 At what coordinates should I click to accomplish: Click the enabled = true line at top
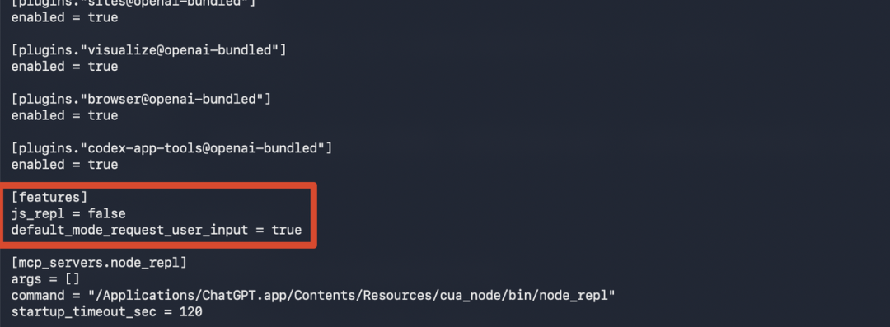tap(65, 17)
